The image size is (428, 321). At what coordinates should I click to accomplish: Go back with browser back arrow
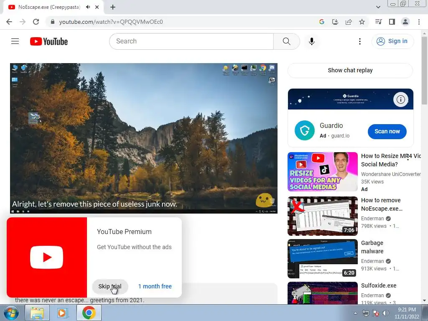[9, 22]
